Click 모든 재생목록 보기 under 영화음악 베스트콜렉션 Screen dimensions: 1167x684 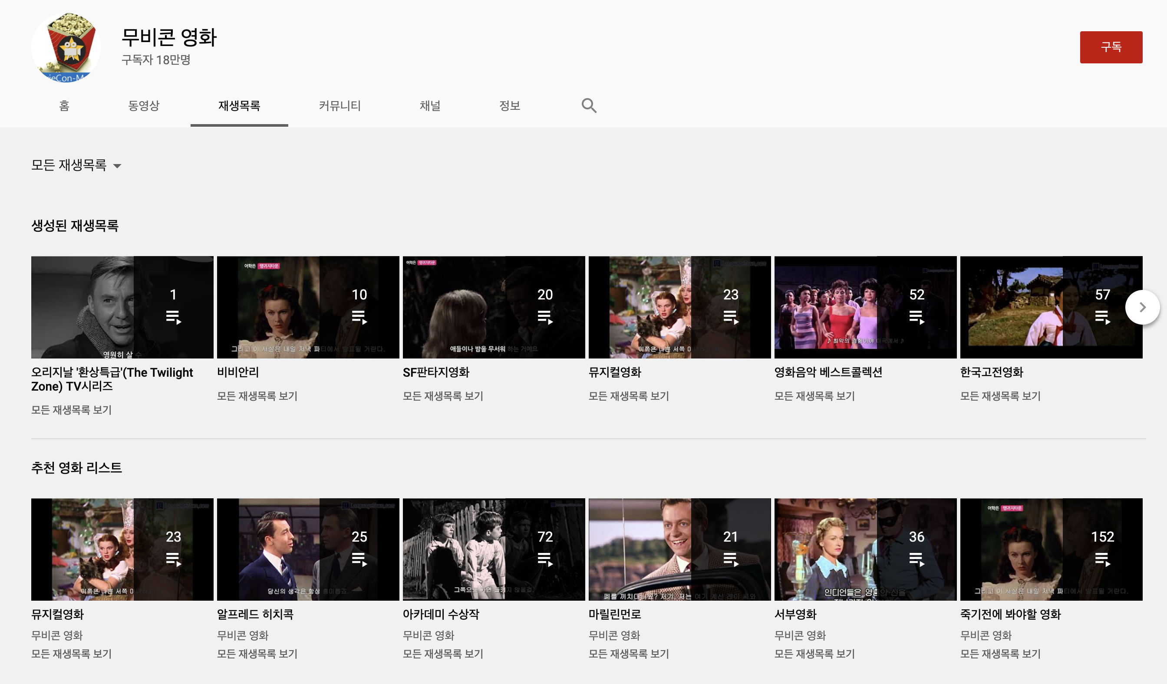[x=814, y=396]
